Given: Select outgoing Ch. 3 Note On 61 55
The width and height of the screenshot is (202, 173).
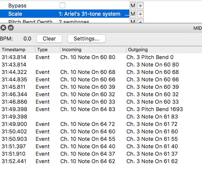Looking at the screenshot, I should coord(152,139).
